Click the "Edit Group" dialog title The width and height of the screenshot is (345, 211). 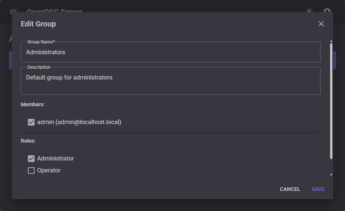(38, 24)
